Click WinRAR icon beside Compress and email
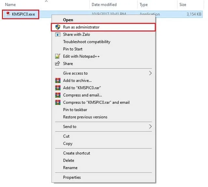The height and width of the screenshot is (187, 208). [x=58, y=95]
